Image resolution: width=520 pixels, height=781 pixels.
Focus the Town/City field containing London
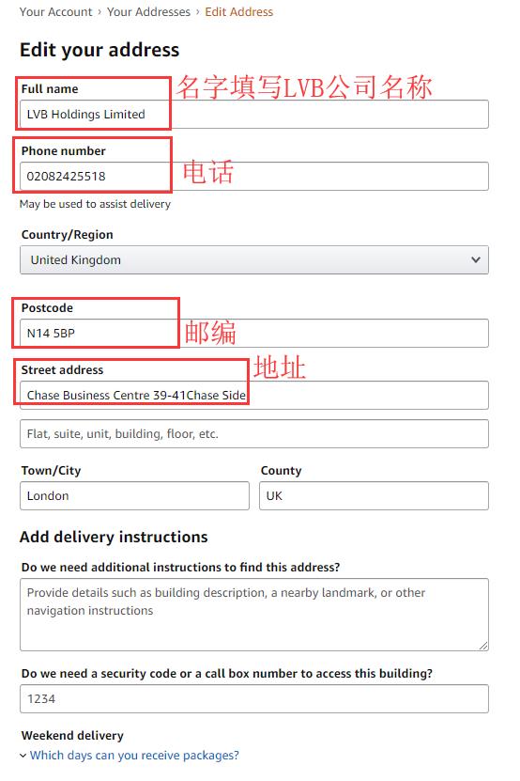(x=134, y=495)
